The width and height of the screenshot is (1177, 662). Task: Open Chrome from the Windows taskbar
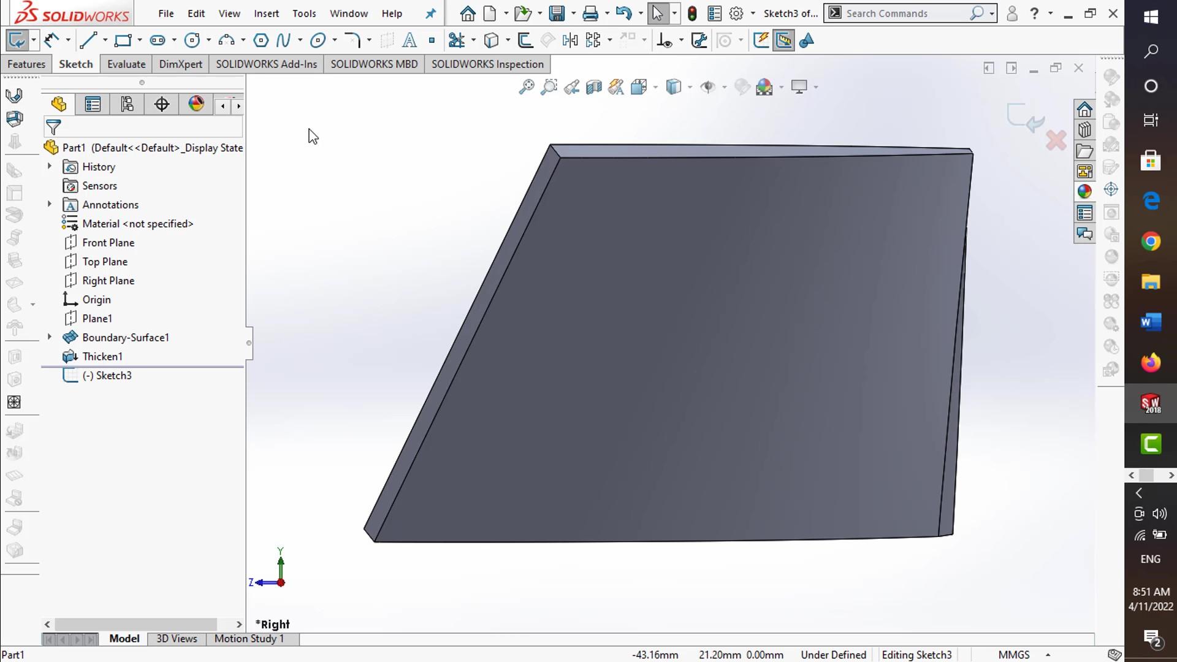click(x=1151, y=242)
